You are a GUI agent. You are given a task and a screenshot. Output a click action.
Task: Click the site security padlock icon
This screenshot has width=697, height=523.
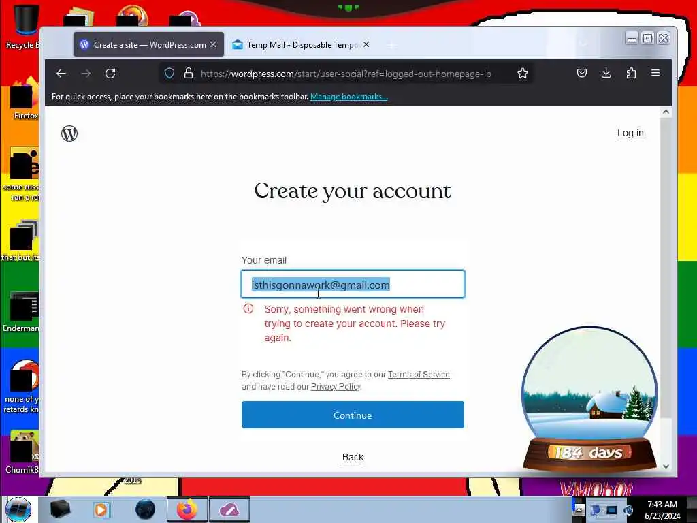(189, 74)
